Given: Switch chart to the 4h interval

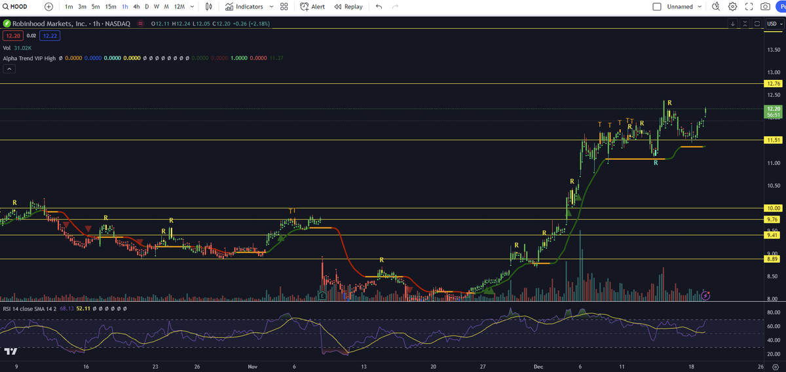Looking at the screenshot, I should [136, 7].
